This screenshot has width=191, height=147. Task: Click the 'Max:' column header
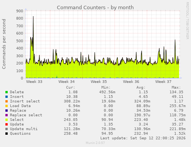tap(176, 88)
